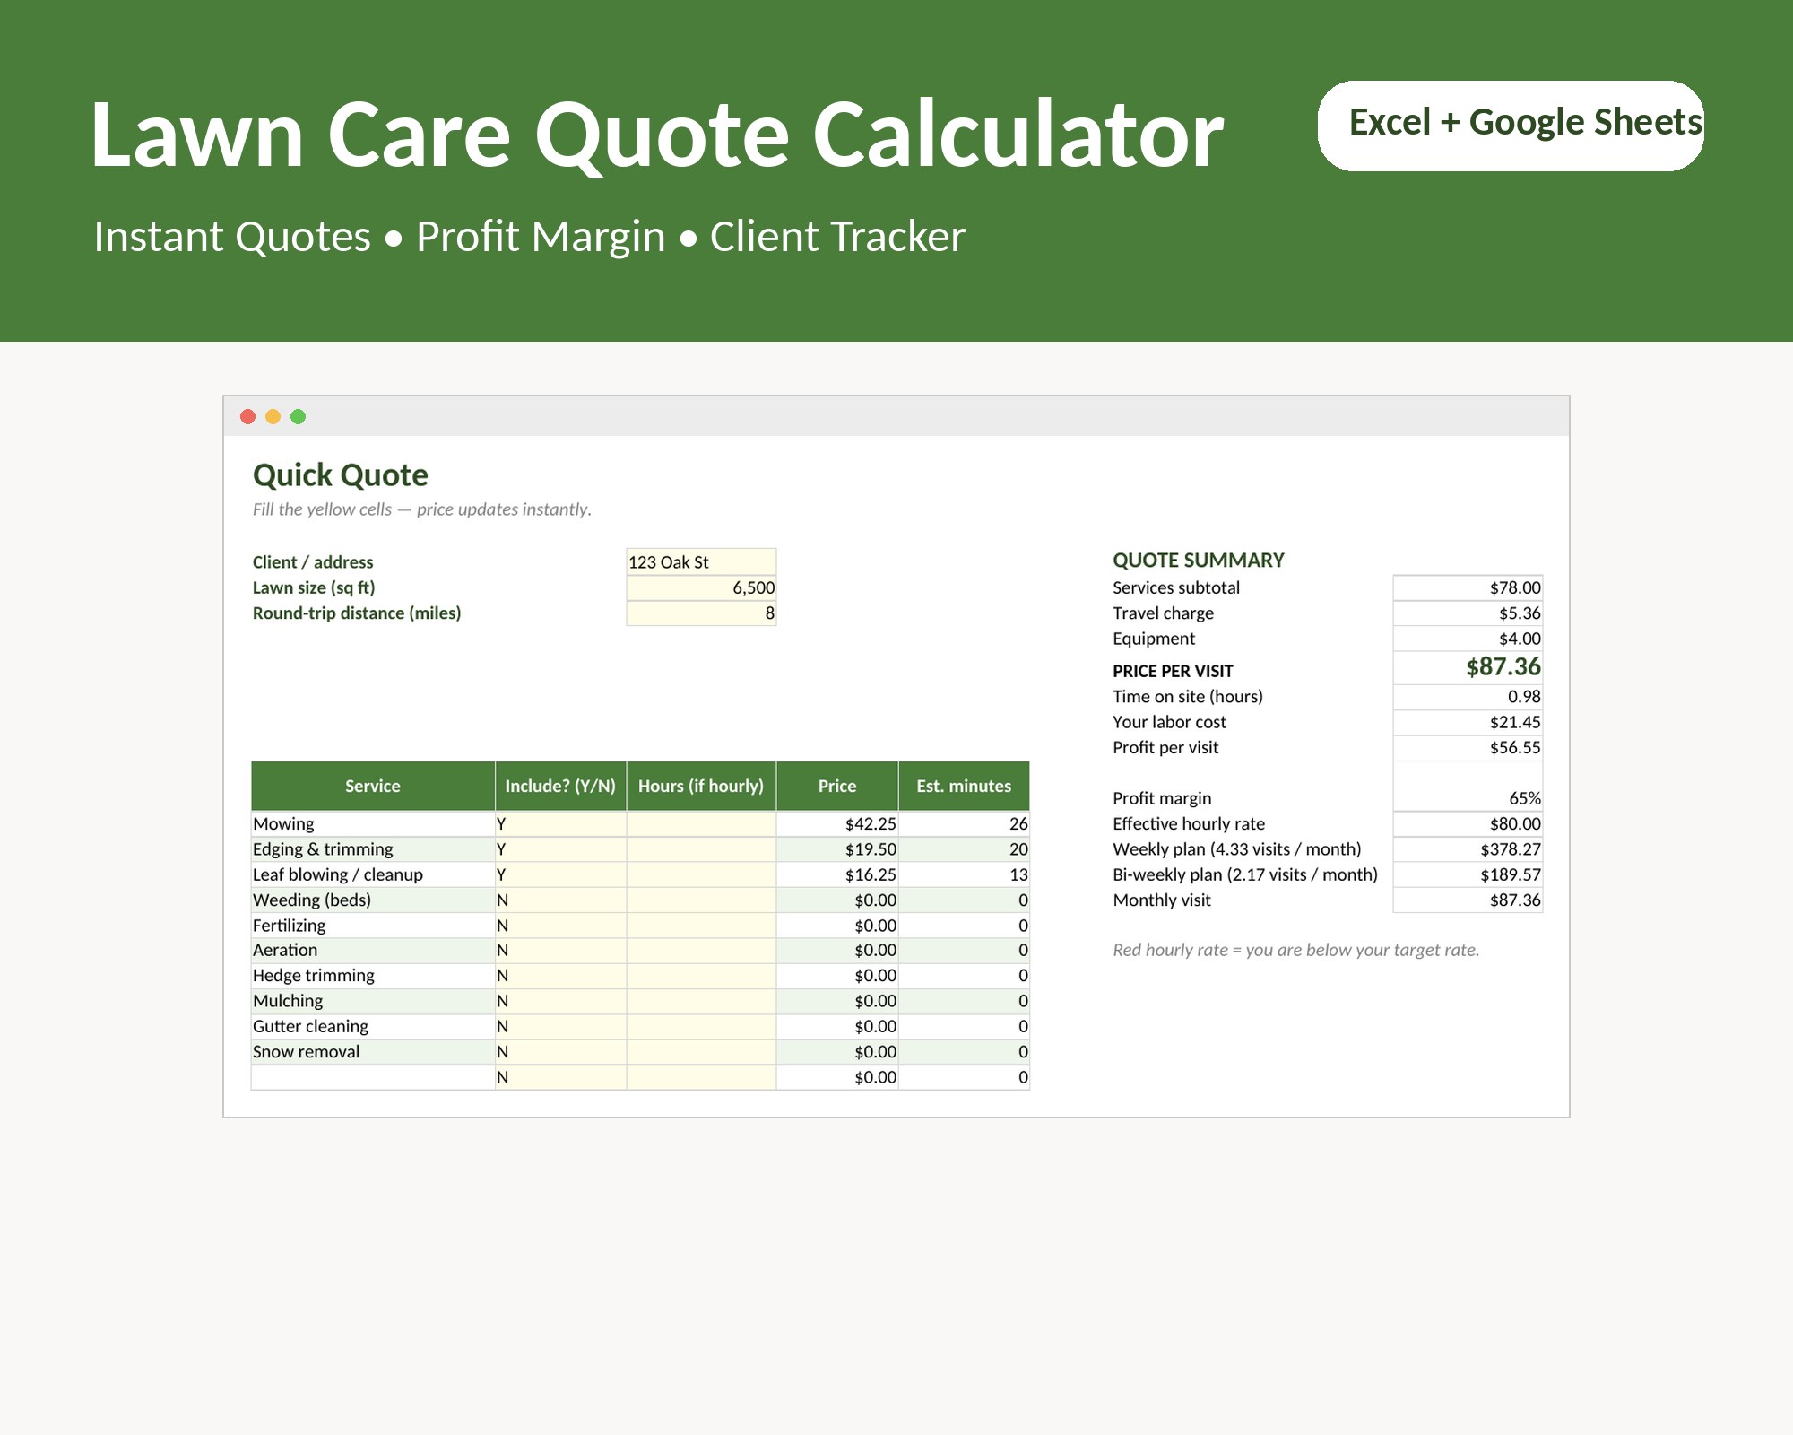Select the Travel charge value $5.36

click(x=1468, y=613)
